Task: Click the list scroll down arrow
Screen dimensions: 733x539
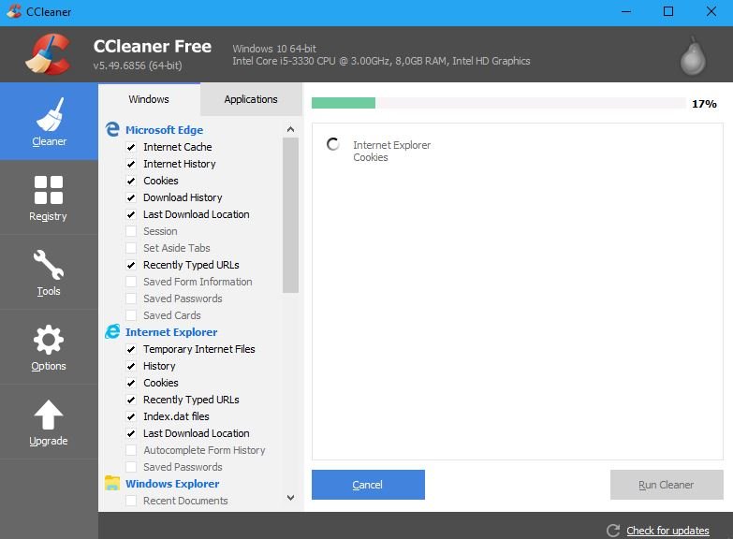Action: [290, 498]
